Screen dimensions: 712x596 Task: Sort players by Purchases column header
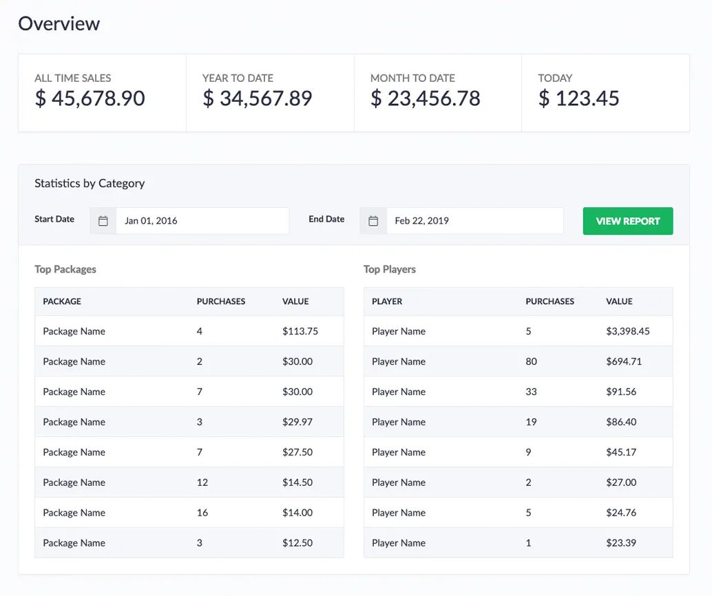pyautogui.click(x=549, y=301)
